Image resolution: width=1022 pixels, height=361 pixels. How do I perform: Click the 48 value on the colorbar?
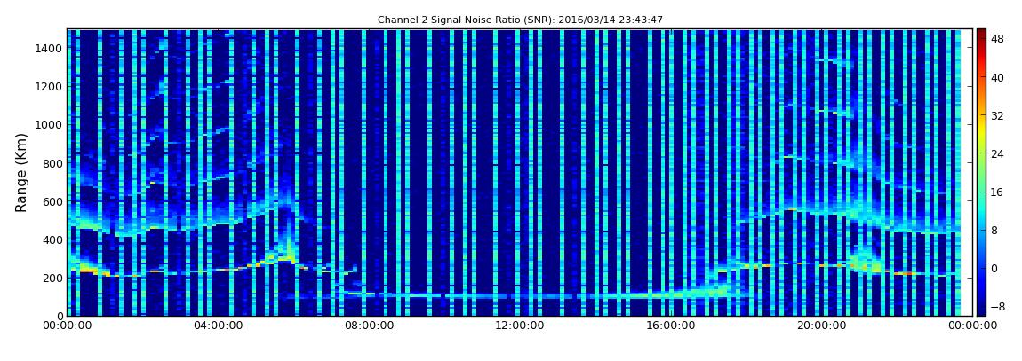[997, 39]
